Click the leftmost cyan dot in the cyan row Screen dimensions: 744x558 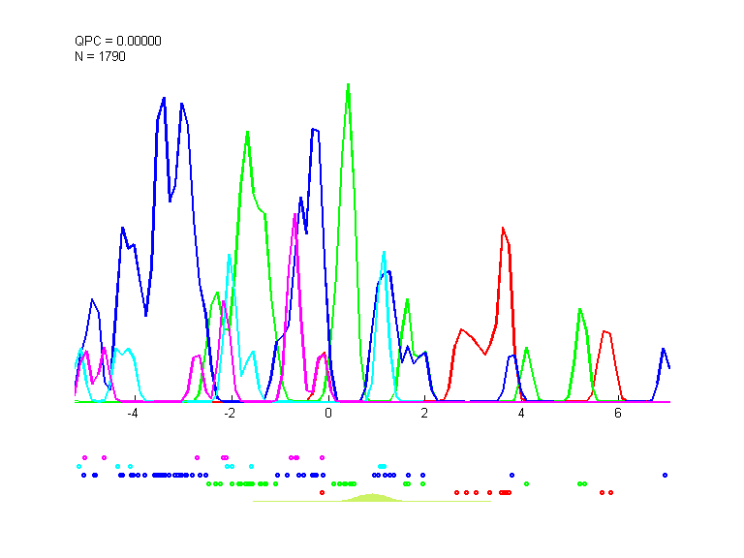[x=78, y=466]
